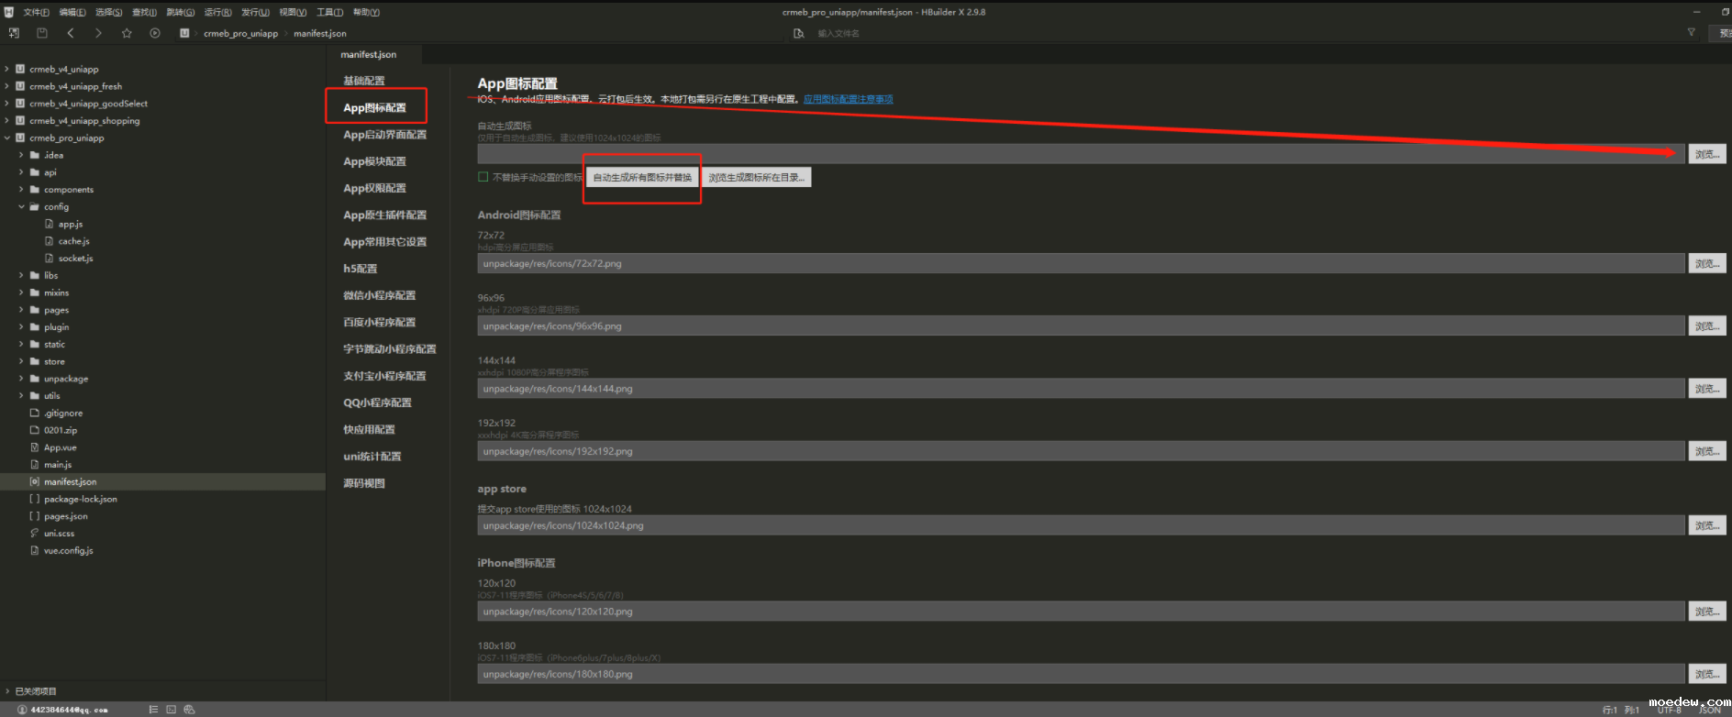
Task: Select the App启动界面配置 tab
Action: 384,135
